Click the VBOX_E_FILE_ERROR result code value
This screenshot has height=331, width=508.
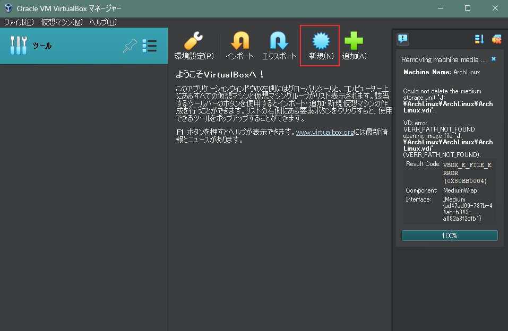click(467, 173)
